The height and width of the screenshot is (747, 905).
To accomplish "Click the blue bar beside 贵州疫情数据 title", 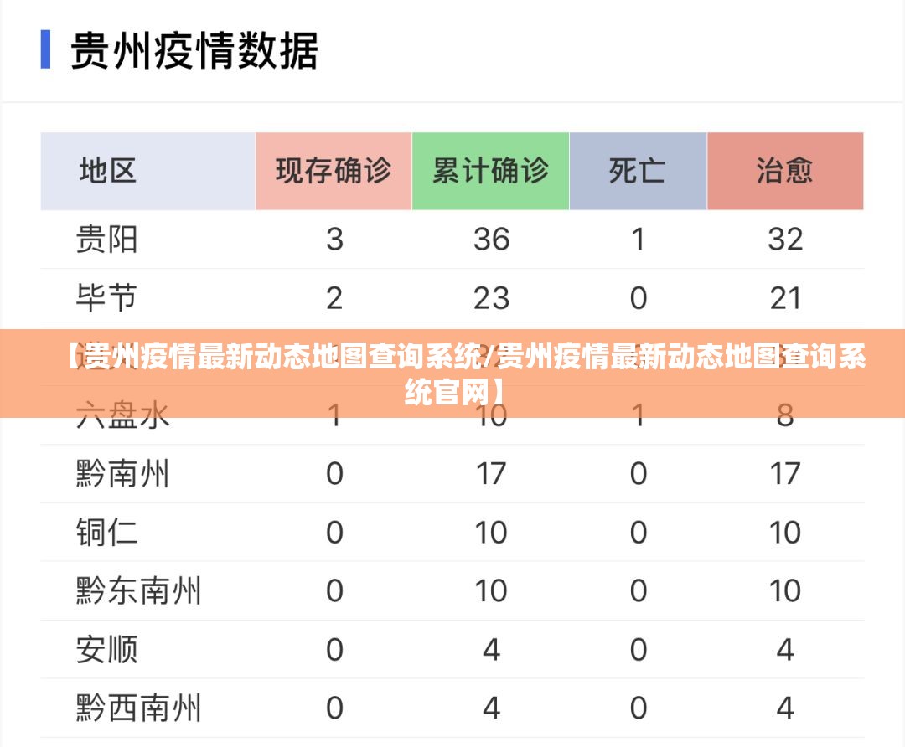I will [45, 50].
